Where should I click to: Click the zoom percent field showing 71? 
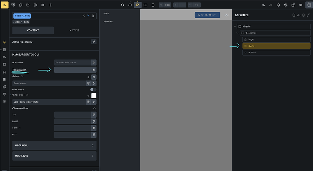(194, 5)
